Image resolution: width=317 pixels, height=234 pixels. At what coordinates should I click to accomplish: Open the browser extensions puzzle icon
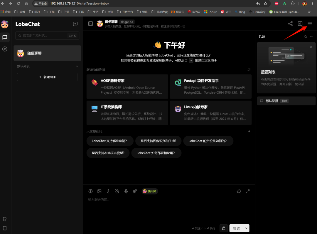pos(293,4)
